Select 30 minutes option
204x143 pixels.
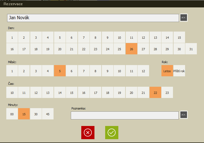point(36,114)
